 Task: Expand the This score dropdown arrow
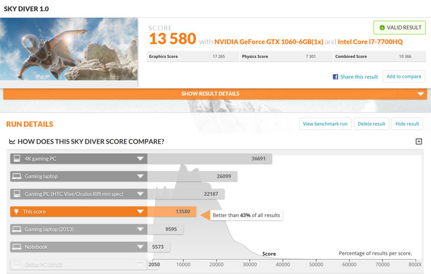(140, 211)
